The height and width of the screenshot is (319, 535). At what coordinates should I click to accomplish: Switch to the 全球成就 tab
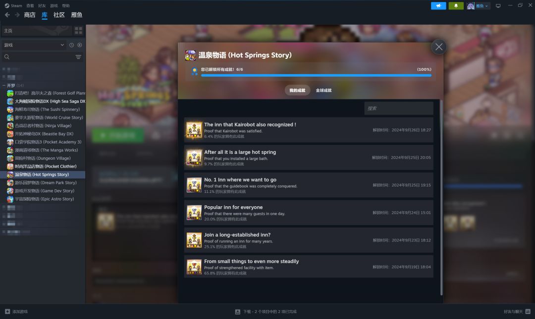(x=323, y=91)
